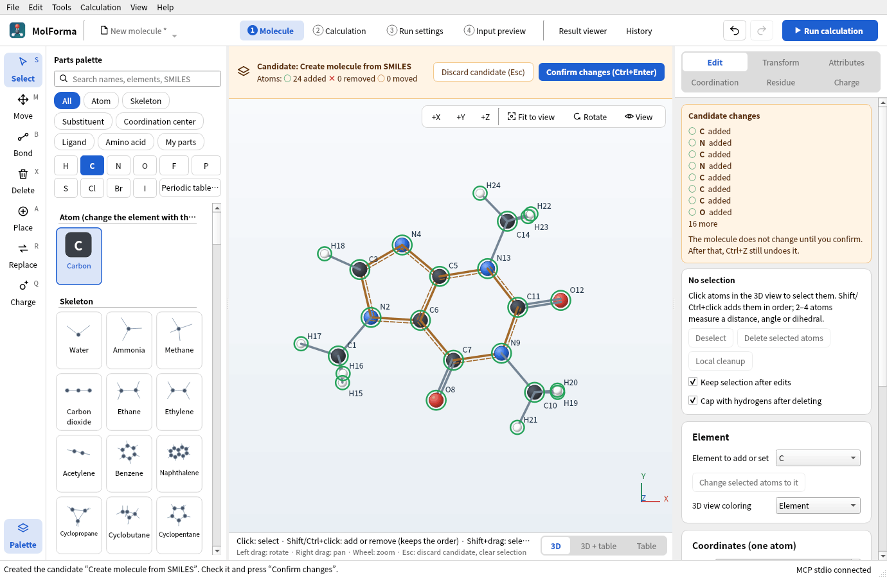Pick the Delete trash tool
Screen dimensions: 887x578
[x=23, y=181]
